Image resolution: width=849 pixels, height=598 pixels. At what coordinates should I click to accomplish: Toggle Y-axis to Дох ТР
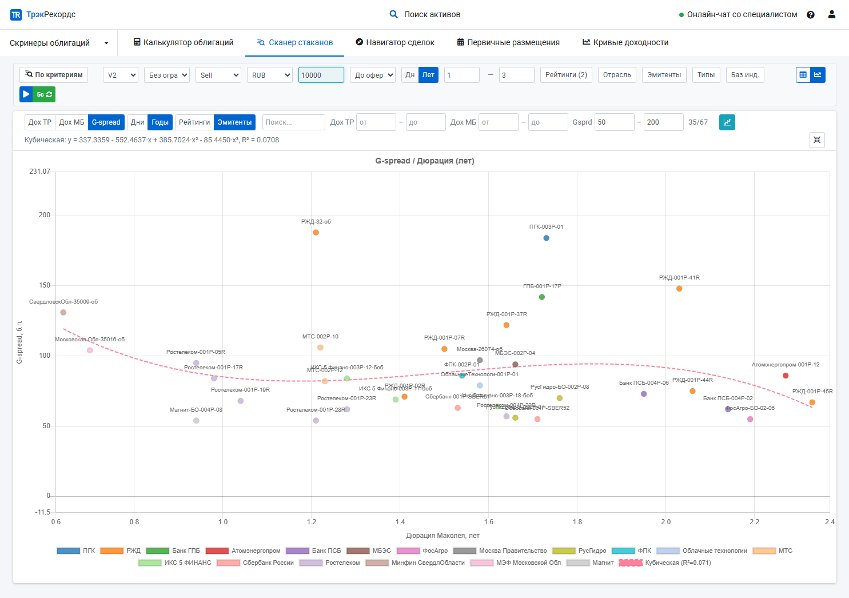click(x=40, y=122)
